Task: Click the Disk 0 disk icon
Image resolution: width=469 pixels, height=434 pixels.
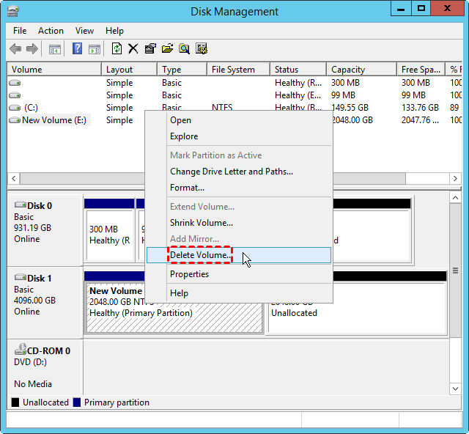Action: 21,205
